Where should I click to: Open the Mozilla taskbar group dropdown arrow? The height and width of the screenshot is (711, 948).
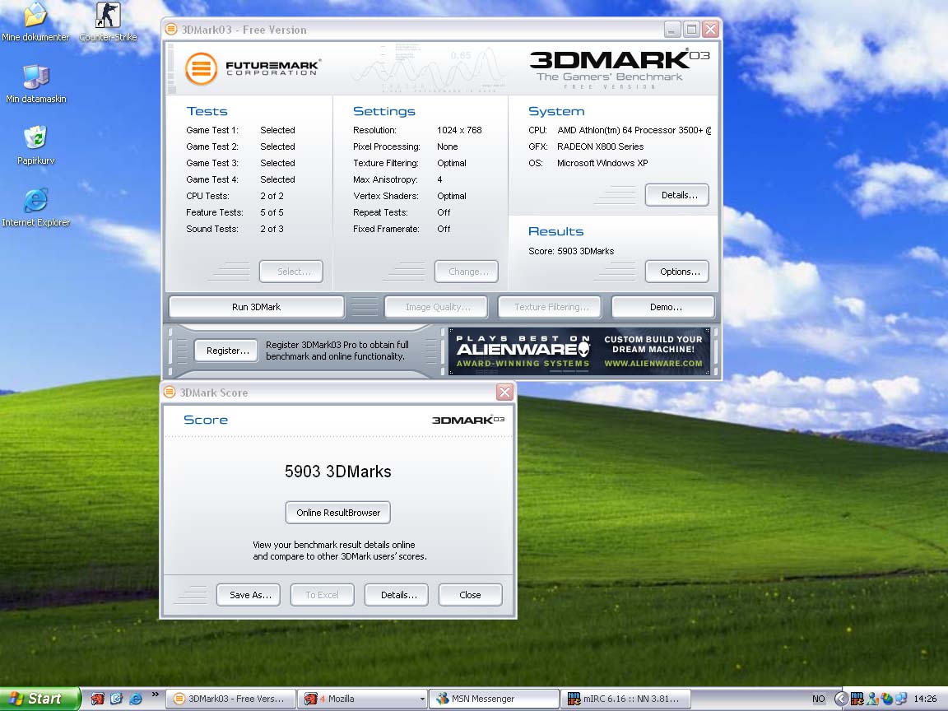[422, 699]
